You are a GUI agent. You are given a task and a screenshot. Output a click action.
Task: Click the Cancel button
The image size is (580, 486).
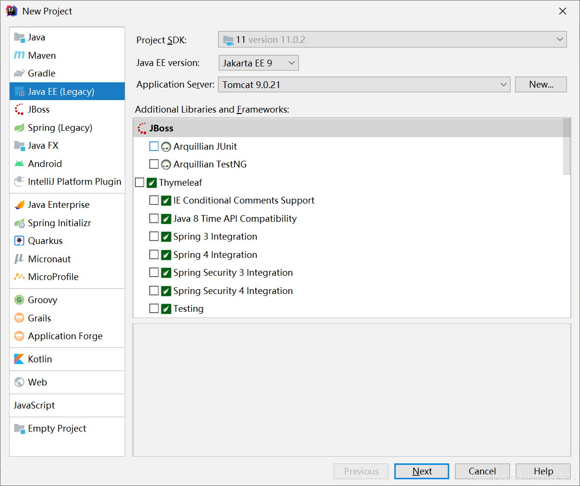tap(482, 472)
